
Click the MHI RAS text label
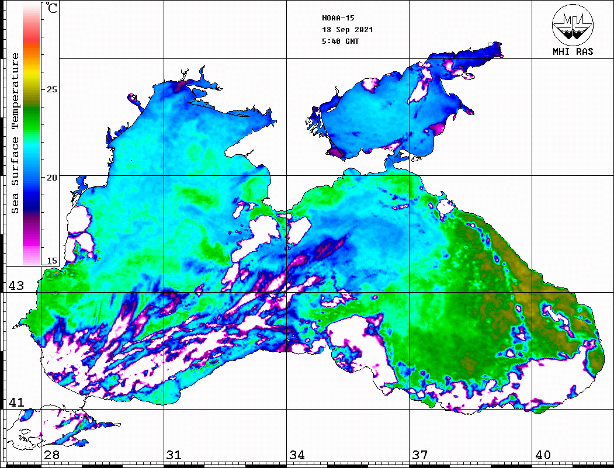(x=573, y=51)
